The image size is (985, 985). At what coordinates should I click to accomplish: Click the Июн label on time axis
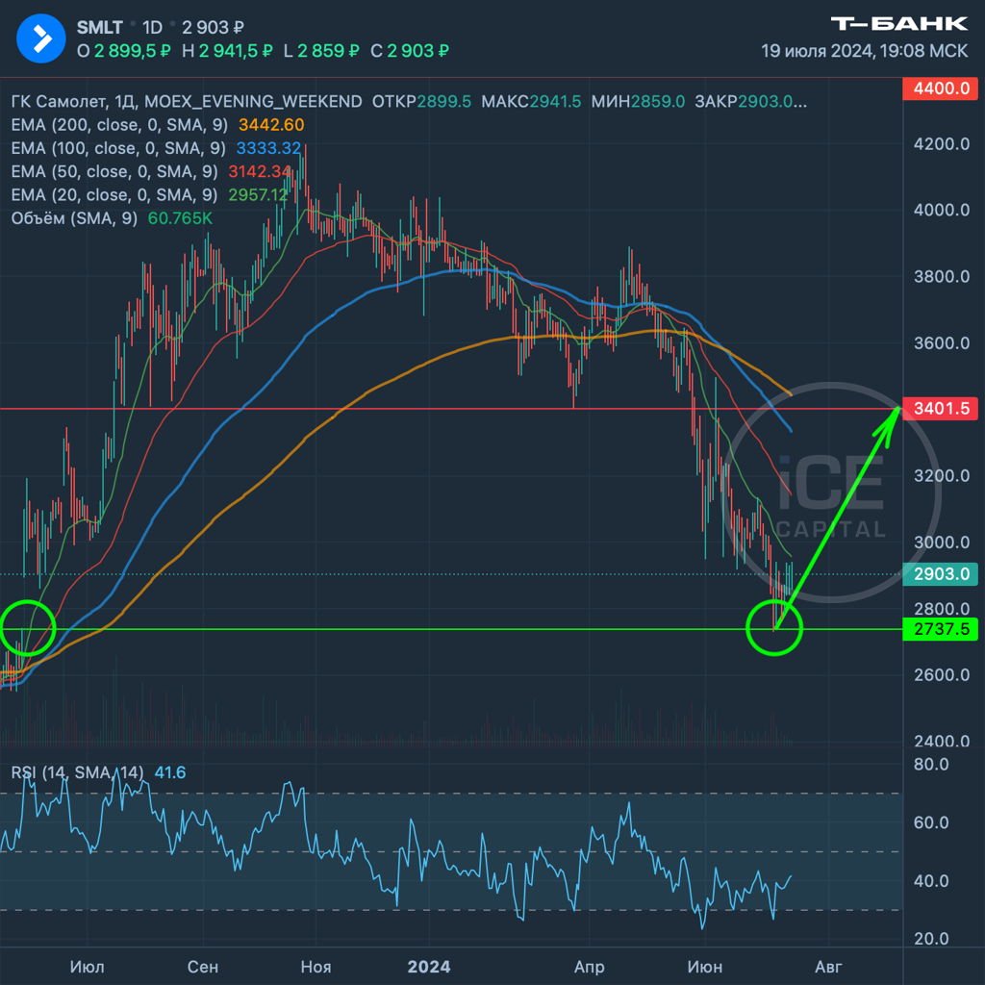coord(705,966)
